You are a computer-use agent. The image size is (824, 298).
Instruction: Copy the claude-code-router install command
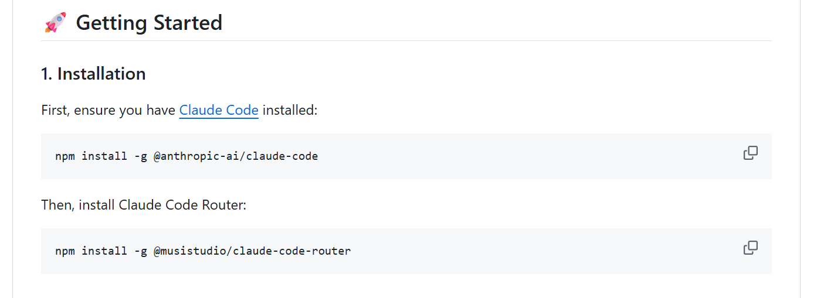(750, 248)
